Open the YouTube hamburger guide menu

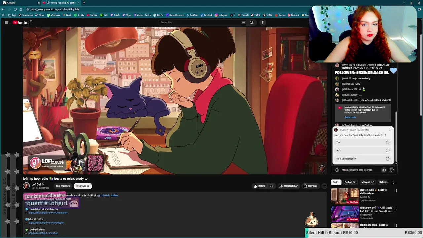pyautogui.click(x=6, y=22)
